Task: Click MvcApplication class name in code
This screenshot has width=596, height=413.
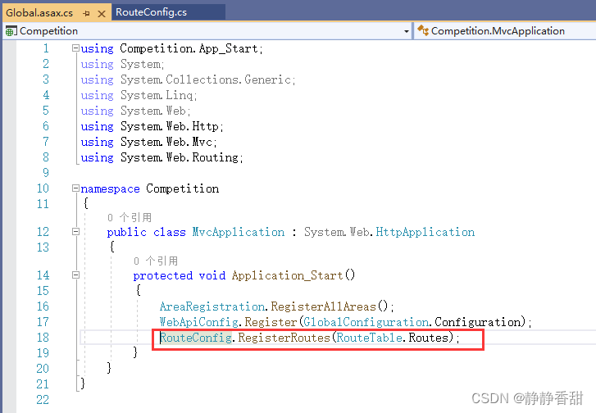Action: 239,232
